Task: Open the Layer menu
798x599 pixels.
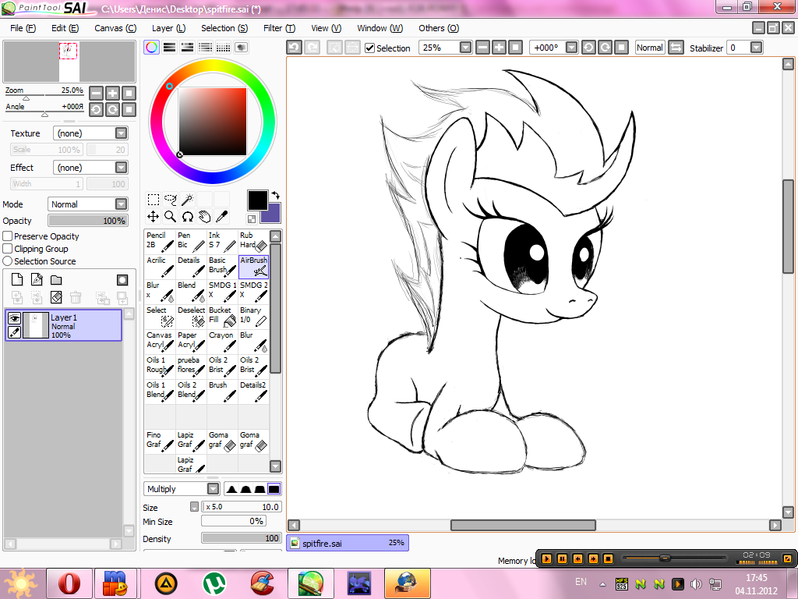Action: click(168, 28)
